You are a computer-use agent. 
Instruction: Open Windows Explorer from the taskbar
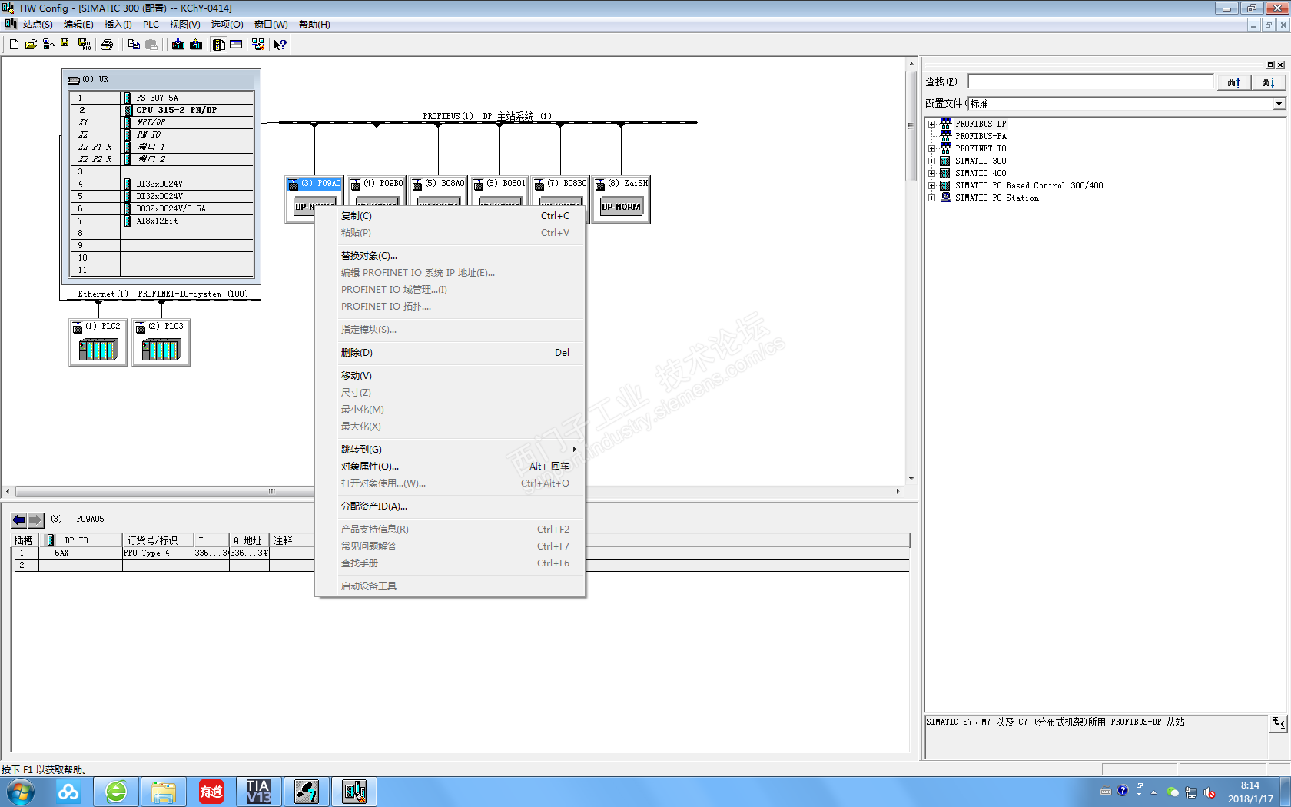tap(164, 792)
